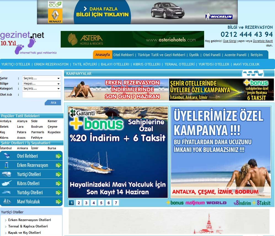275x236 pixels.
Task: Click the sailboat icon beside Mavi Yolculuk
Action: pos(6,201)
